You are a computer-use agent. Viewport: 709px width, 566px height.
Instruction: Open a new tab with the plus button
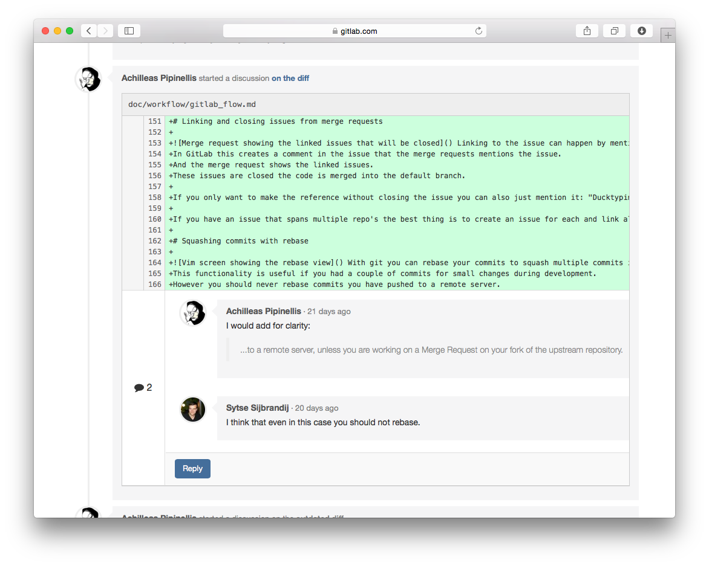coord(667,34)
